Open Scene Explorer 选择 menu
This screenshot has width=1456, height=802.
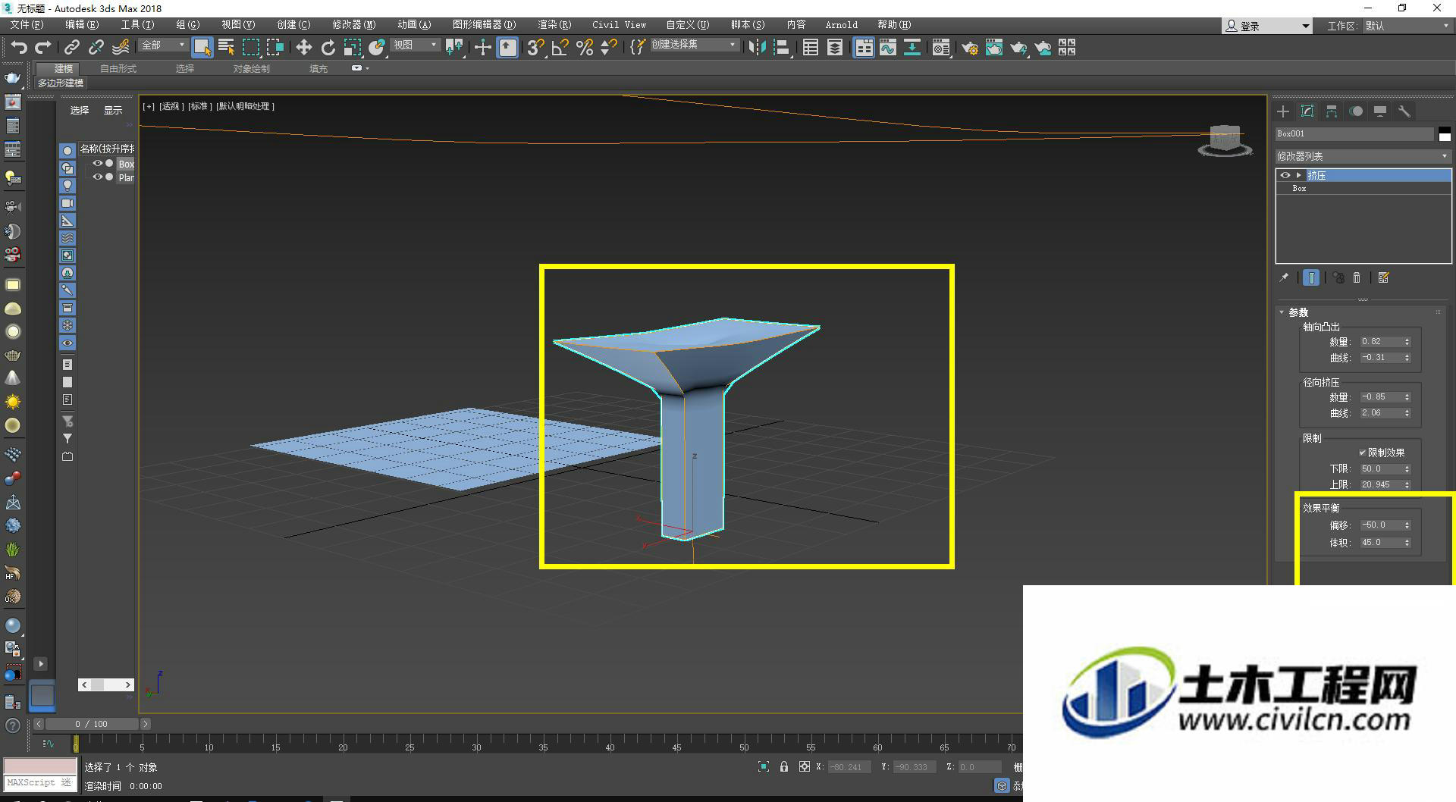pyautogui.click(x=80, y=111)
